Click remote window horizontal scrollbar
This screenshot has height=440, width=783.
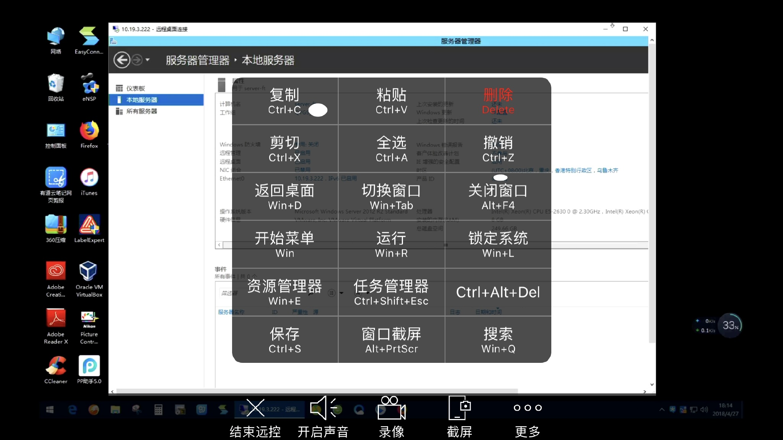pos(317,391)
